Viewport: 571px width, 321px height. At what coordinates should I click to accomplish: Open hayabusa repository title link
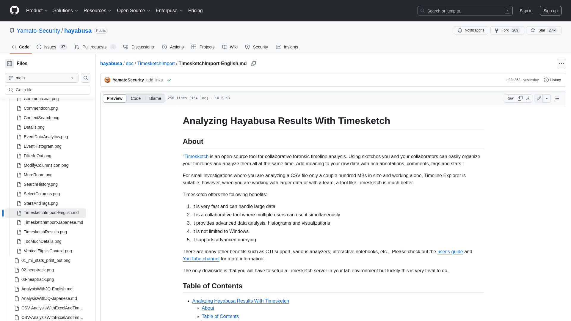coord(78,31)
